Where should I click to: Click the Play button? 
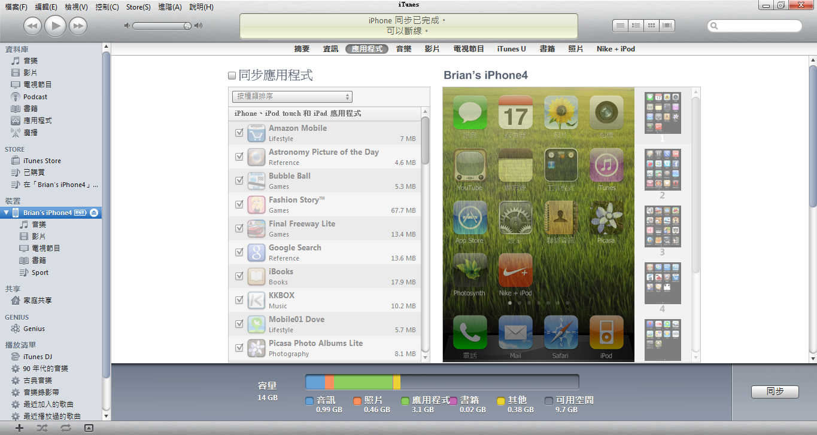[x=55, y=26]
